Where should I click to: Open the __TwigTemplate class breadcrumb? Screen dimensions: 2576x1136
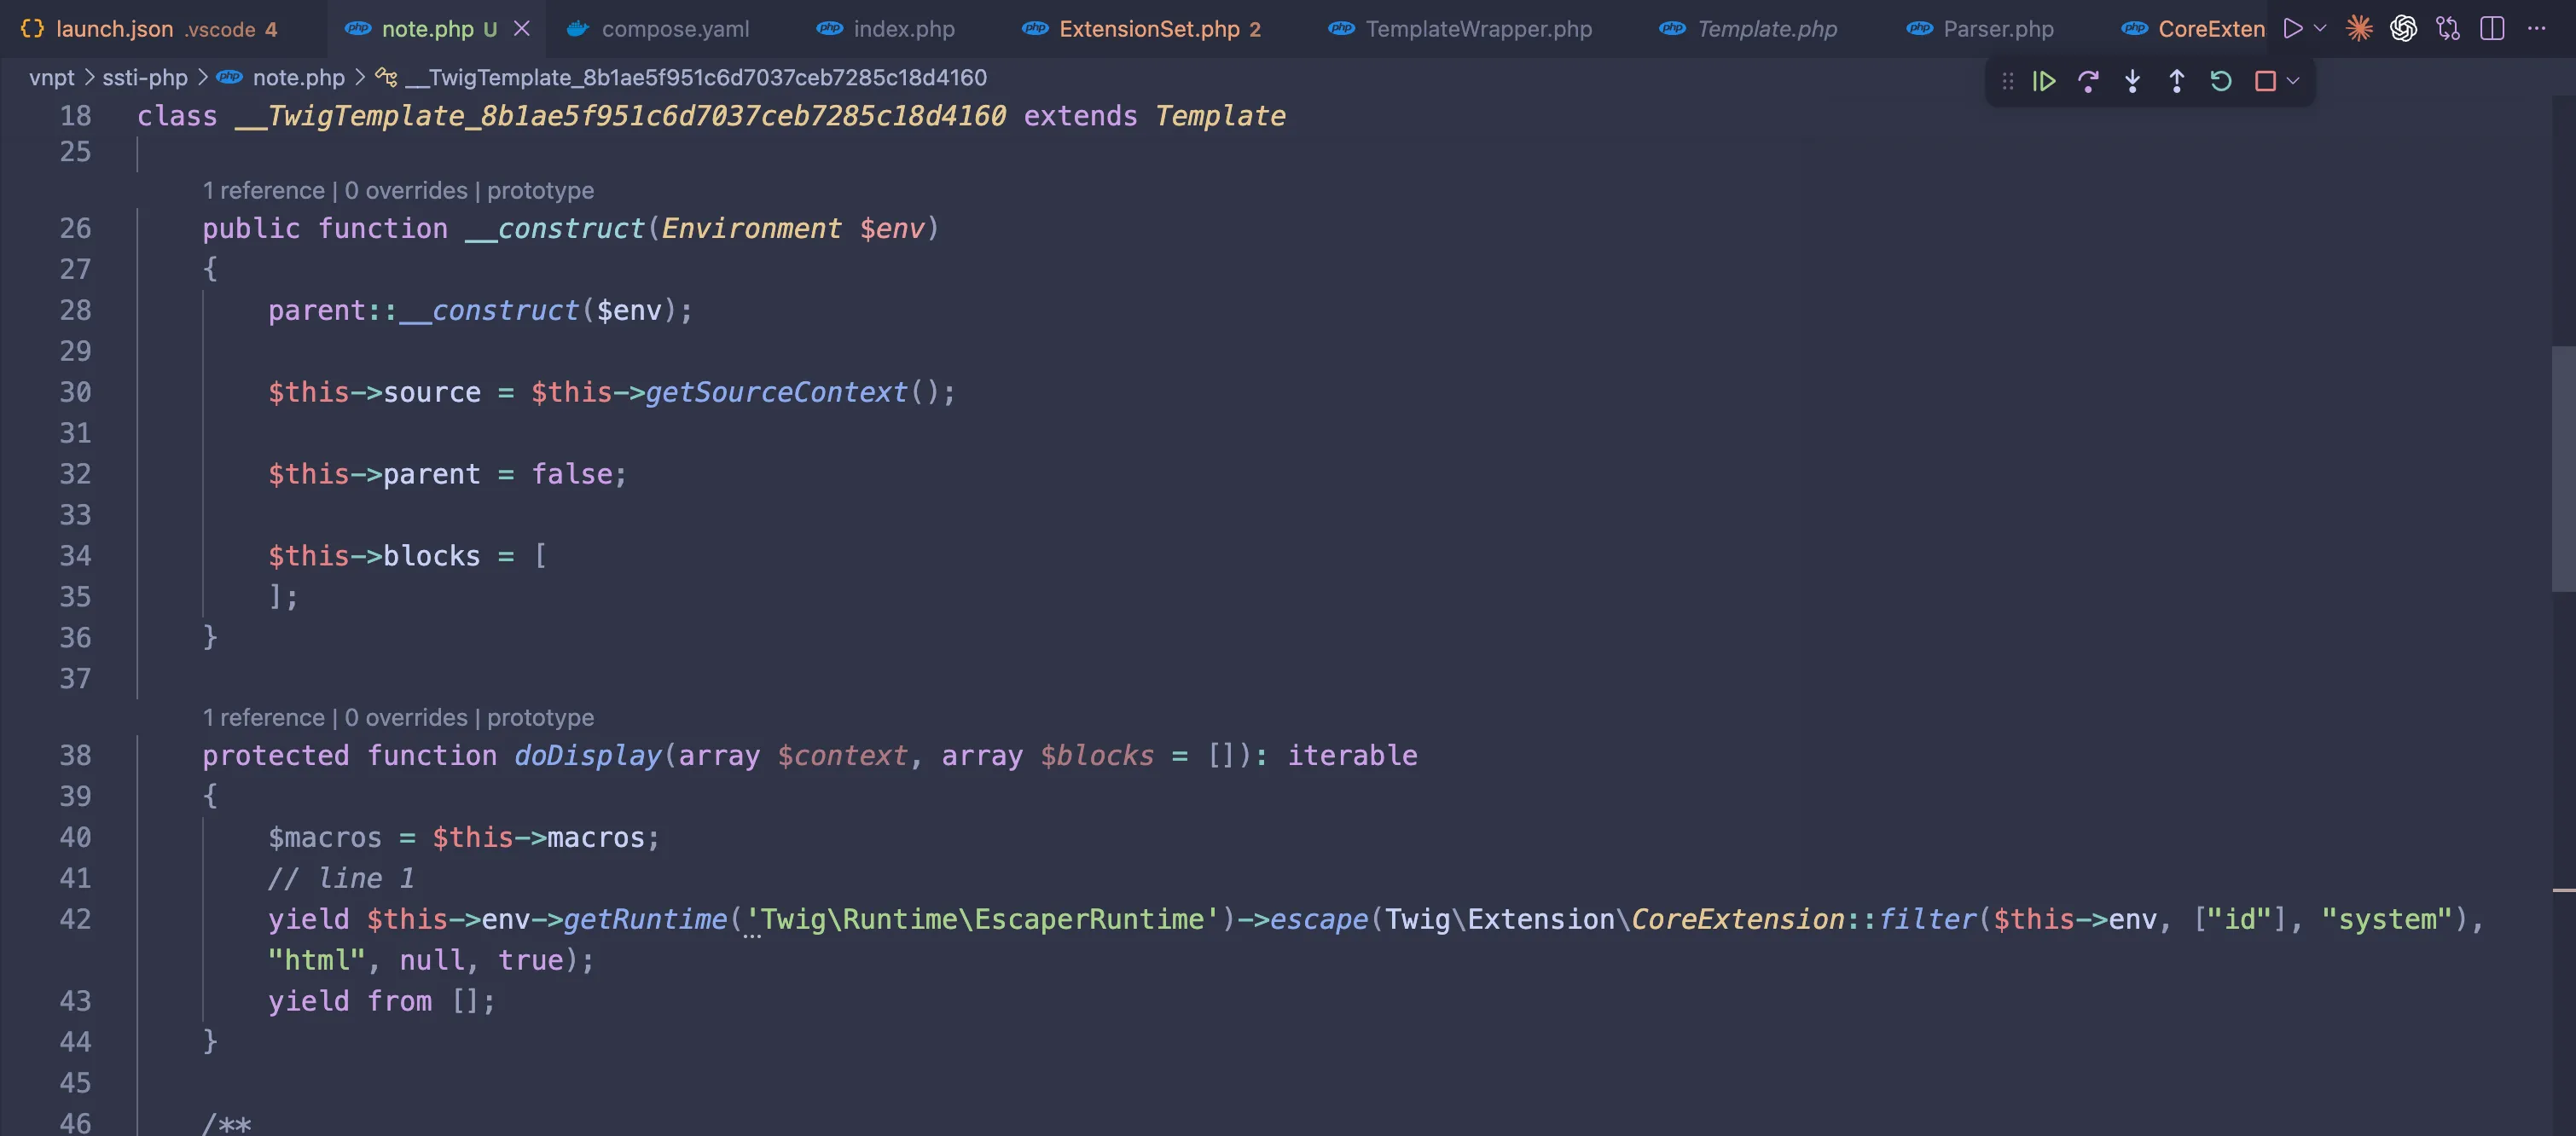(696, 77)
